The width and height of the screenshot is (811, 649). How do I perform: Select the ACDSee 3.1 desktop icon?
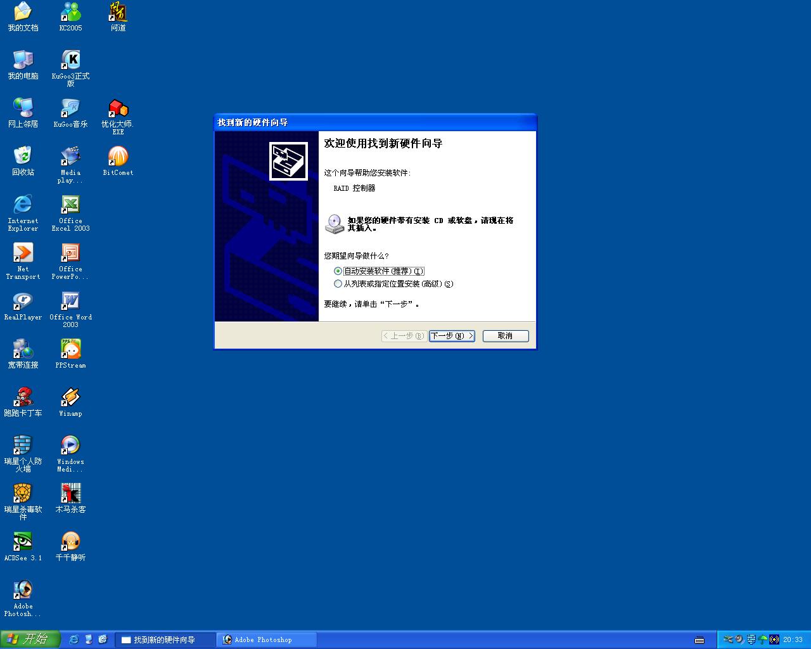23,547
